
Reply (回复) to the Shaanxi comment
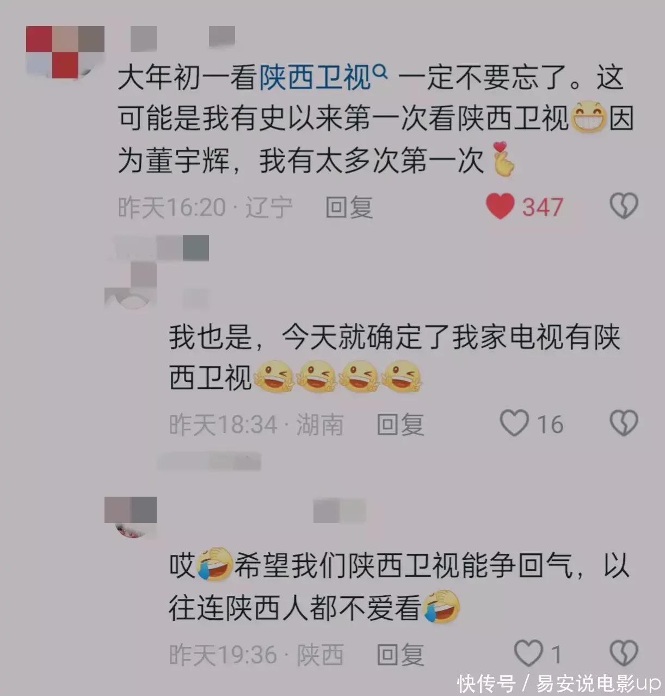pyautogui.click(x=400, y=655)
